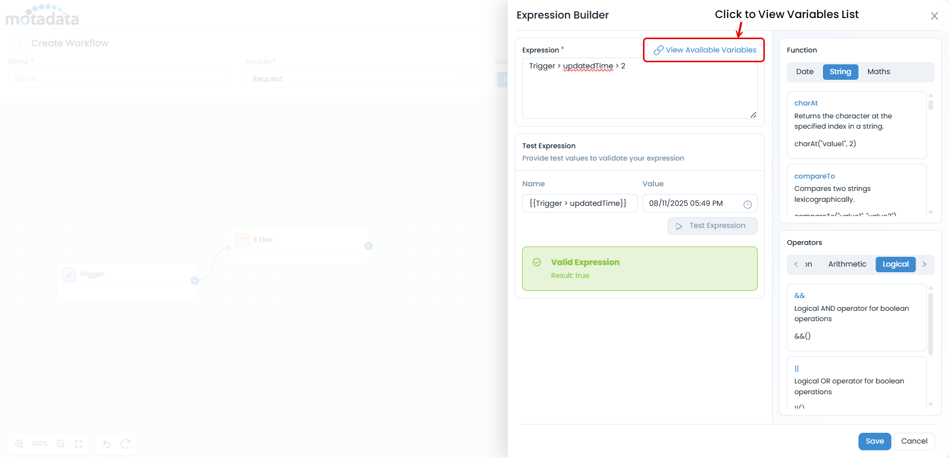Image resolution: width=949 pixels, height=458 pixels.
Task: Click the zoom in canvas icon
Action: point(20,444)
